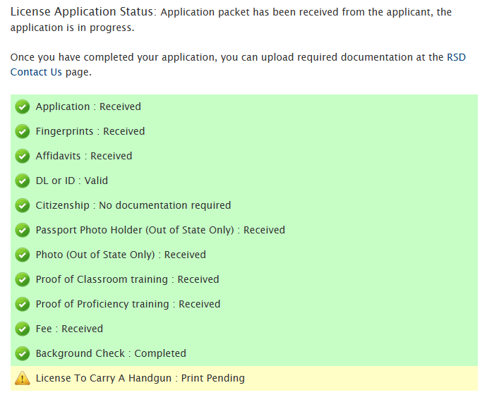
Task: Click the Application : Received status text
Action: (x=88, y=106)
